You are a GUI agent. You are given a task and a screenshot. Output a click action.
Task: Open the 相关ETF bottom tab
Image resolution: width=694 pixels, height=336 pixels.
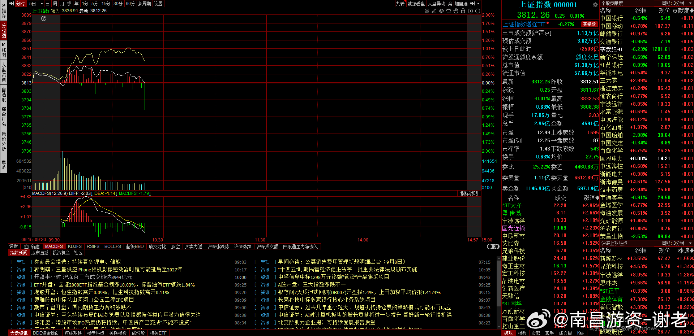point(158,333)
